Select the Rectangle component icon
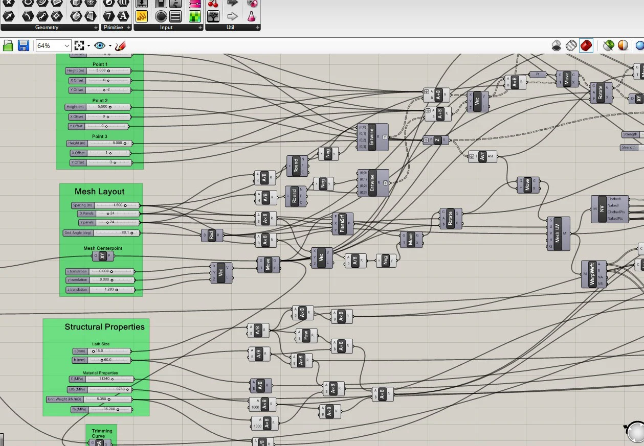644x446 pixels. (56, 16)
